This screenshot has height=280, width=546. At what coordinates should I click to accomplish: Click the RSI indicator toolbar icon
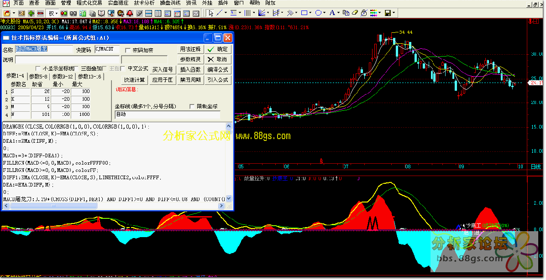tap(21, 13)
